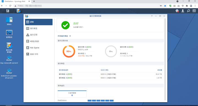Close the DiskStation - Synology NAS browser tab
Image resolution: width=198 pixels, height=106 pixels.
coord(29,1)
